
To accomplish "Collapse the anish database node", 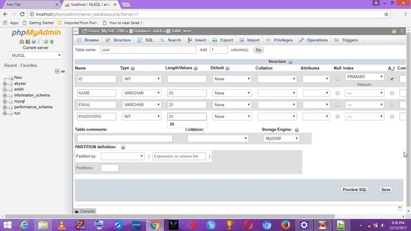I will click(x=4, y=89).
